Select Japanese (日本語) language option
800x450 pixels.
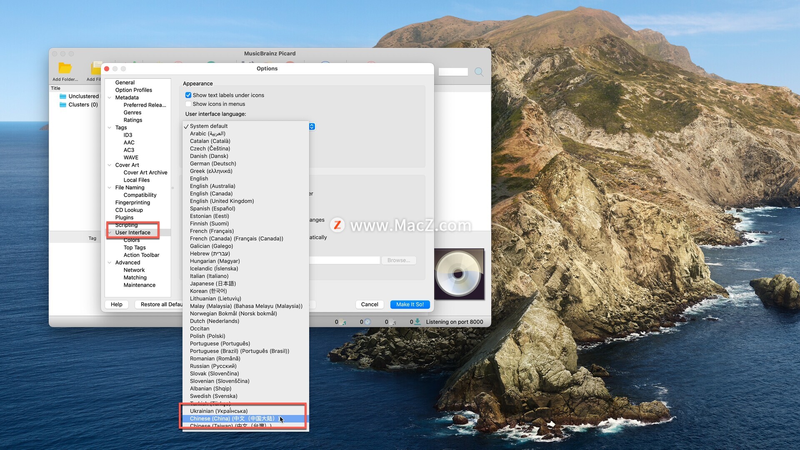click(246, 283)
